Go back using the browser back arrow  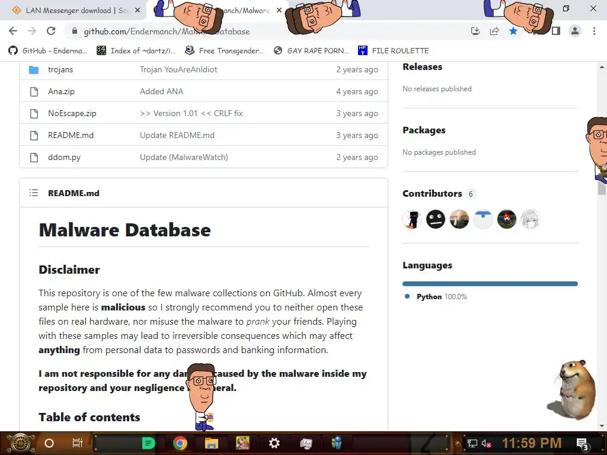tap(13, 31)
